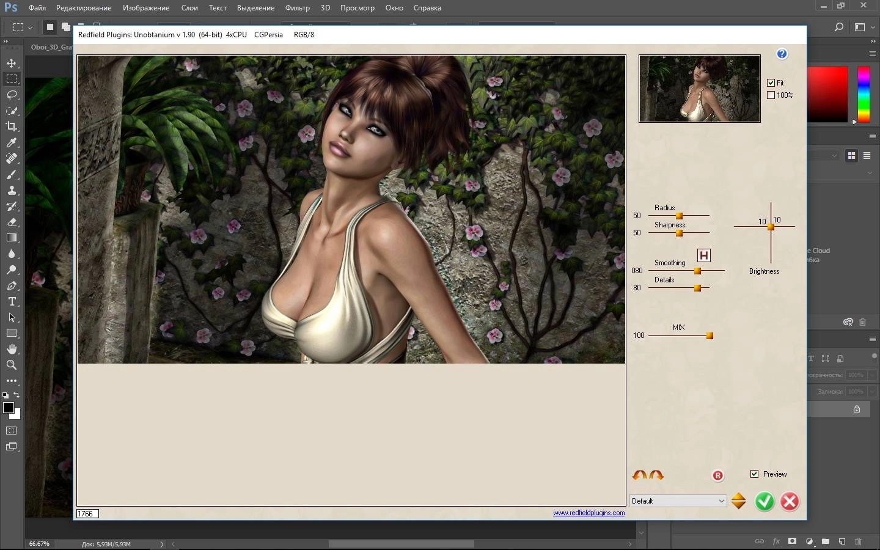Click the right redo arrow in plugin
The image size is (880, 550).
tap(656, 475)
